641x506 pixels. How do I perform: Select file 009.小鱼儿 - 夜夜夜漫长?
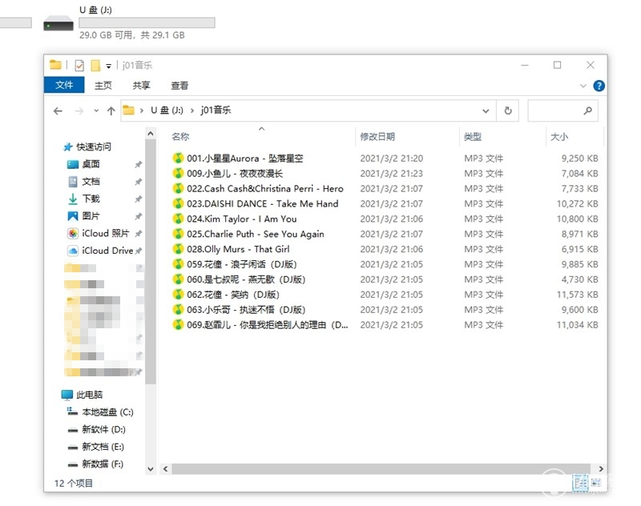tap(235, 174)
